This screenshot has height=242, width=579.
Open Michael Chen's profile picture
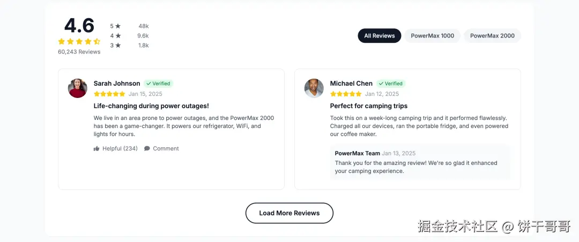click(314, 88)
